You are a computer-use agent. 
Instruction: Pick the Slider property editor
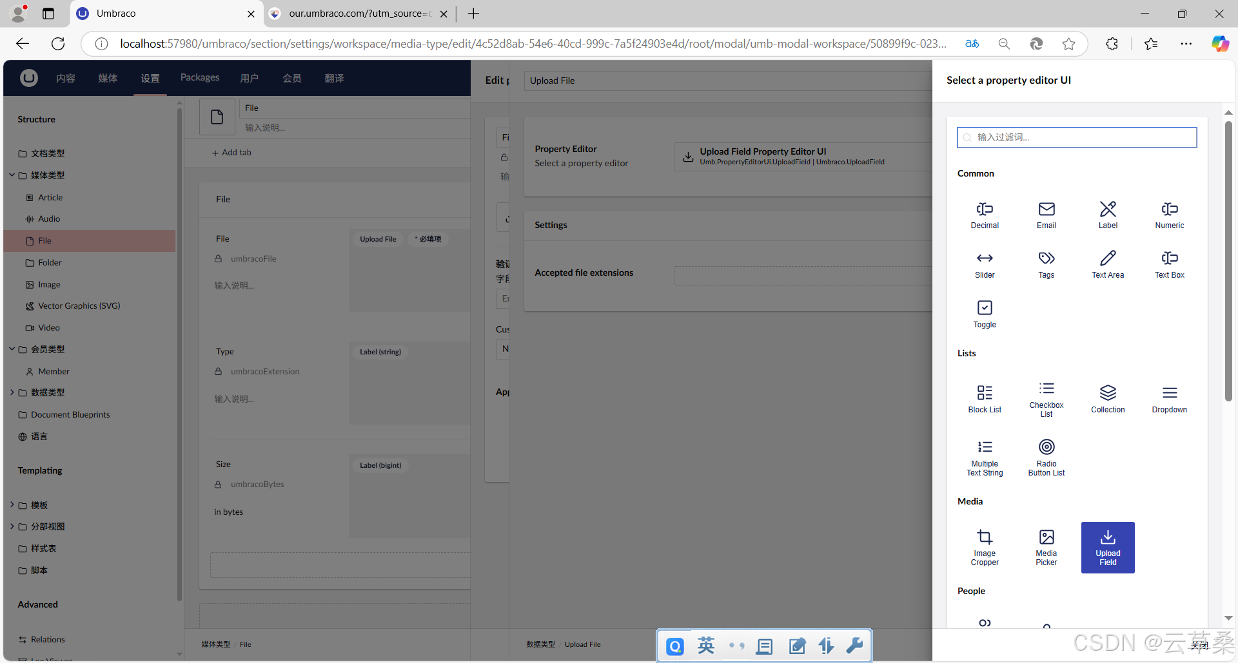(985, 265)
